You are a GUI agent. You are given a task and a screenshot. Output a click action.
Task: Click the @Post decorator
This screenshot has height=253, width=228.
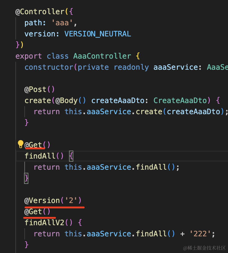36,89
